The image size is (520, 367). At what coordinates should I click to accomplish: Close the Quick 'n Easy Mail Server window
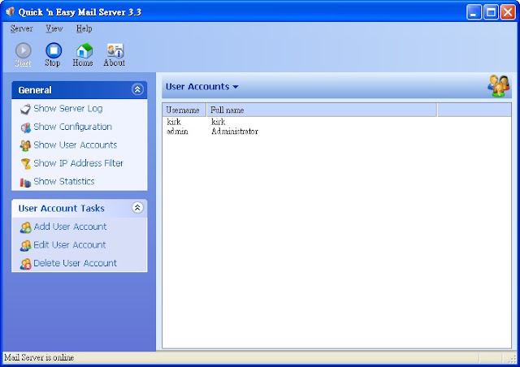(x=508, y=13)
